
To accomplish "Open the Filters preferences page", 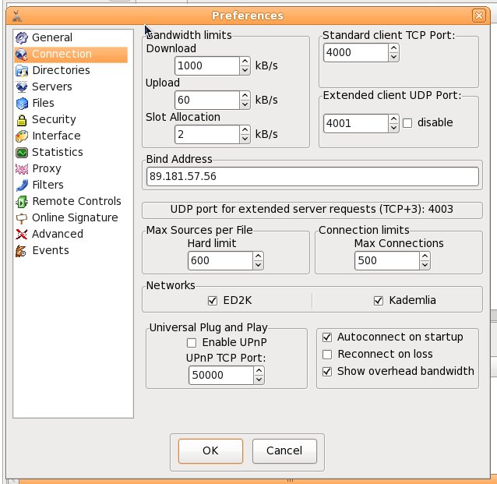I will [x=58, y=185].
